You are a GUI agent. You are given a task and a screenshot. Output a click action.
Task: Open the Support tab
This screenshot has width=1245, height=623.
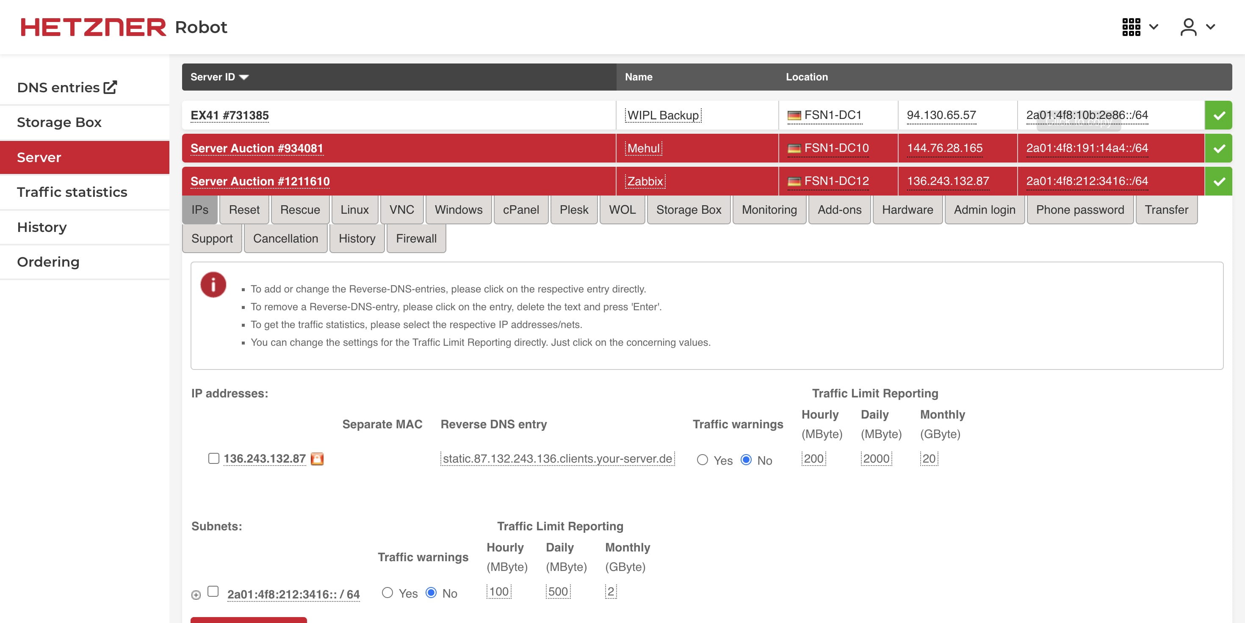(212, 239)
